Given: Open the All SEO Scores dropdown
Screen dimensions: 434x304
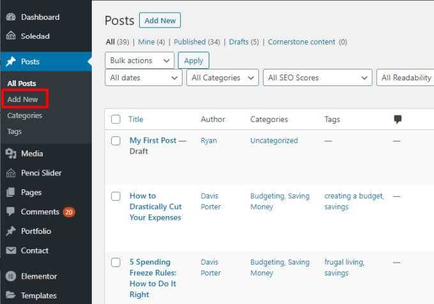Looking at the screenshot, I should (x=317, y=78).
